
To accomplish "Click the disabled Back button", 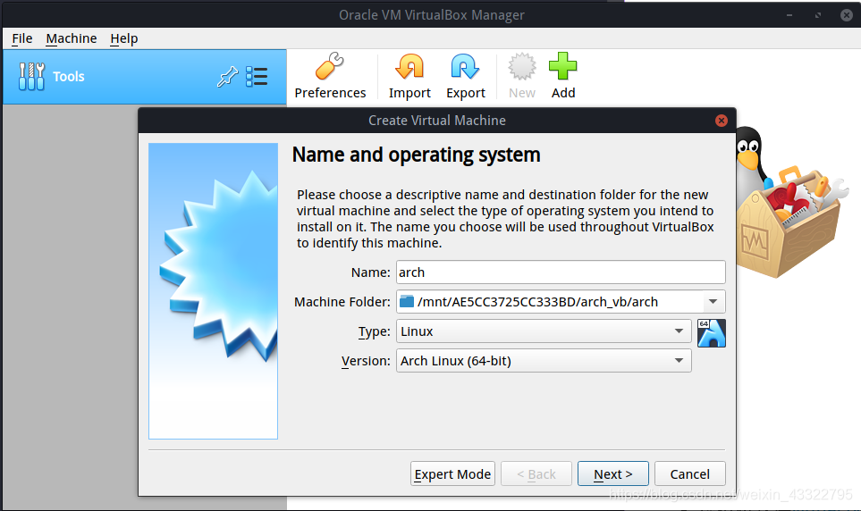I will pyautogui.click(x=536, y=473).
